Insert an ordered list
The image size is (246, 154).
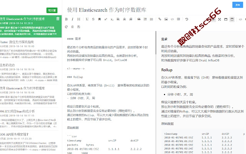145,19
